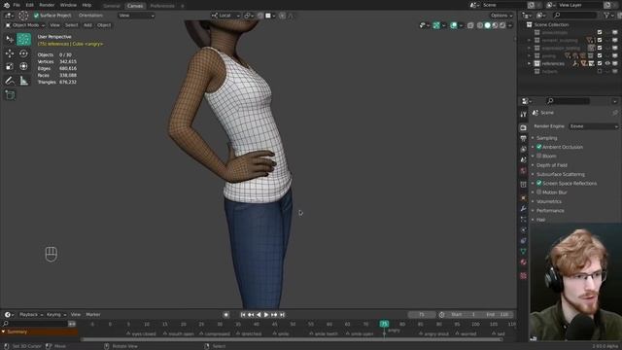The width and height of the screenshot is (622, 350).
Task: Open the timeline Playback menu
Action: tap(31, 314)
